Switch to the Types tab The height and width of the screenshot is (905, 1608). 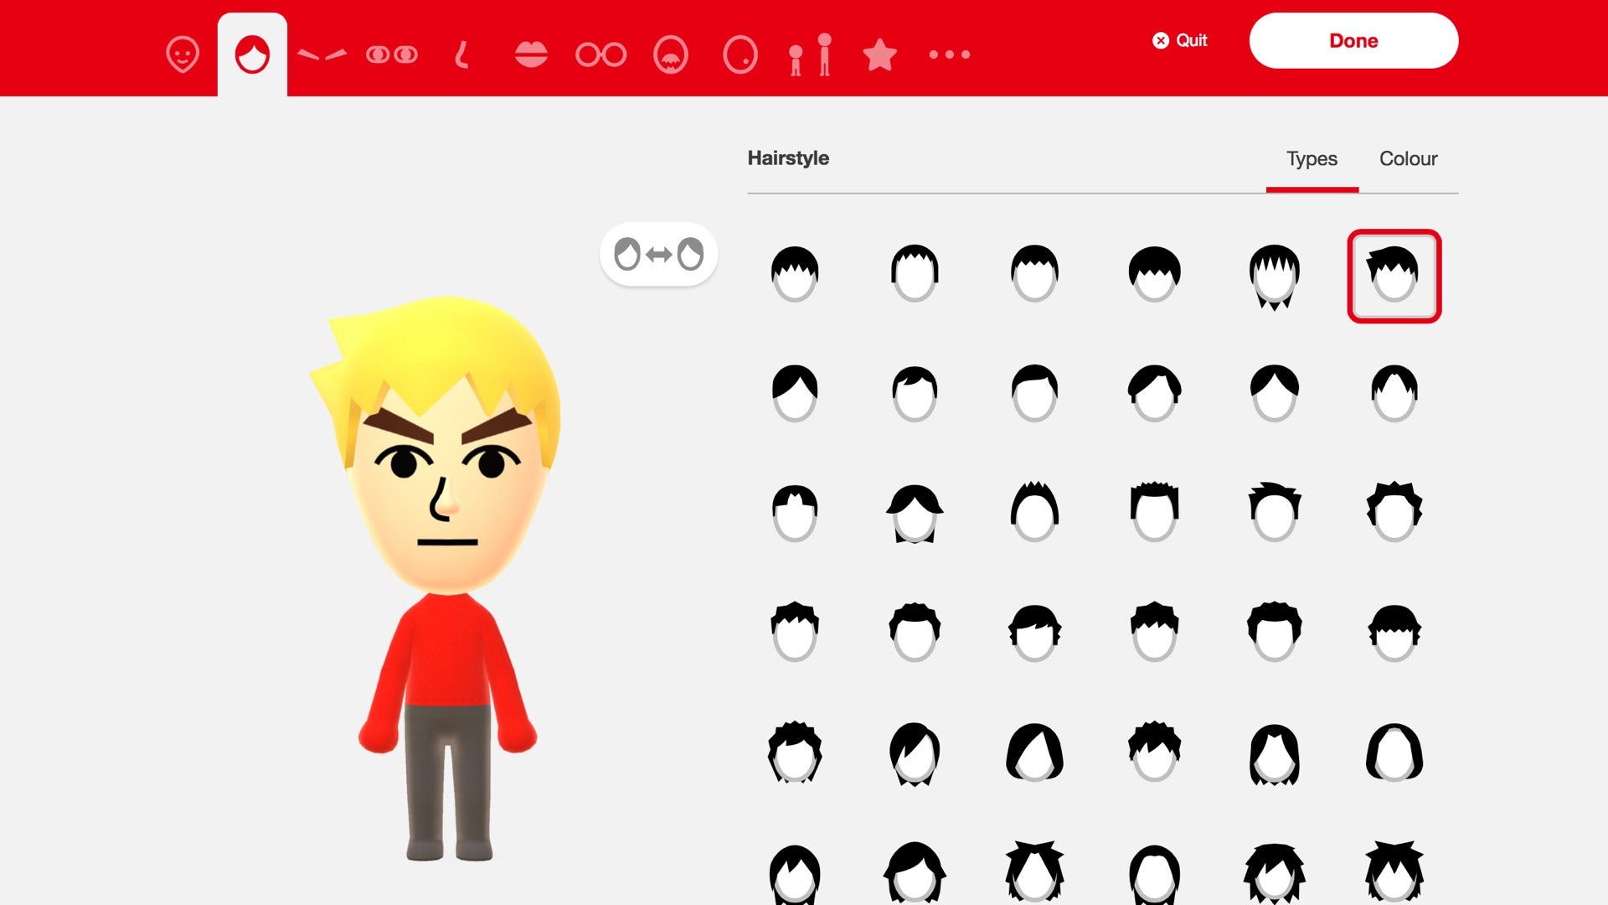(x=1312, y=158)
